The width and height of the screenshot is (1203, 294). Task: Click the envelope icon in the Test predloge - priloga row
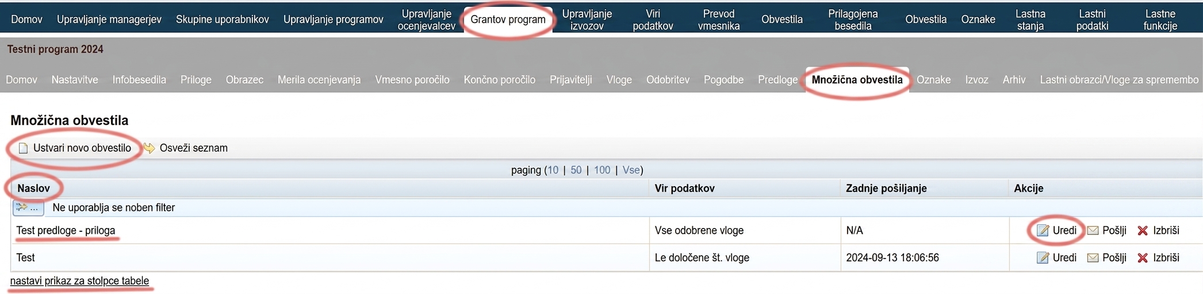[x=1093, y=230]
